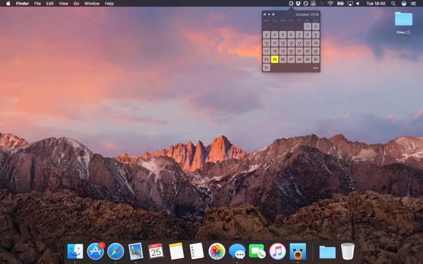Screen dimensions: 423x264
Task: Select October 31 in the calendar
Action: pos(266,67)
